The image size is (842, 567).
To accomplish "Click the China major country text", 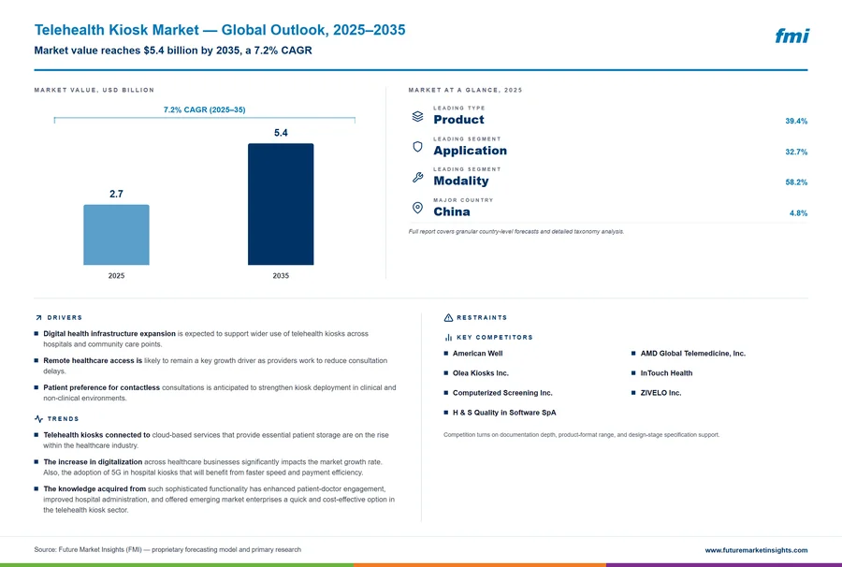I will (x=452, y=211).
